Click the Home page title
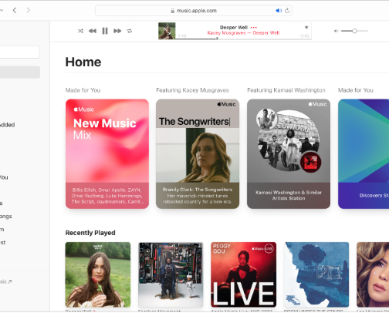The image size is (389, 313). tap(83, 62)
